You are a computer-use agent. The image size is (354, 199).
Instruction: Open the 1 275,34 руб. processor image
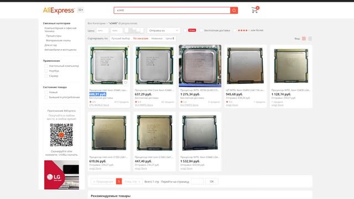[200, 66]
